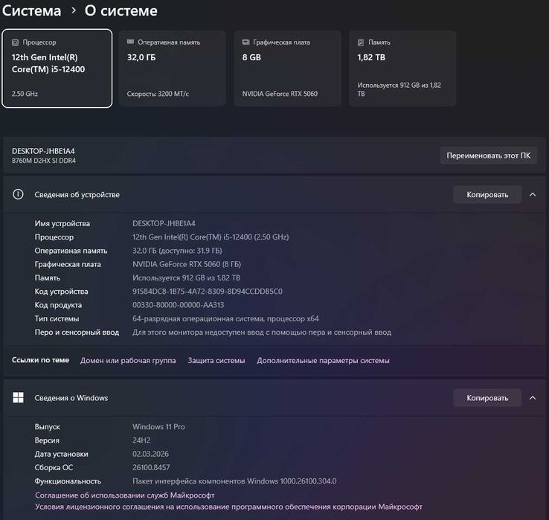Click the RAM value 32,0 ГБ (доступно: 31,9 ГБ)
The image size is (549, 520).
(x=177, y=251)
